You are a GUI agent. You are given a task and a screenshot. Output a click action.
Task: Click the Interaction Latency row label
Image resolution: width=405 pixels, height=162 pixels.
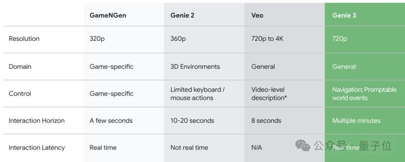(x=37, y=147)
